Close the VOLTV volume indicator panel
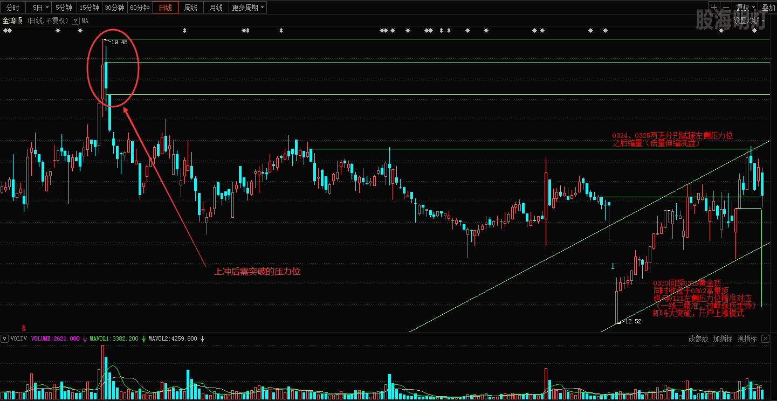This screenshot has width=777, height=401. 766,339
